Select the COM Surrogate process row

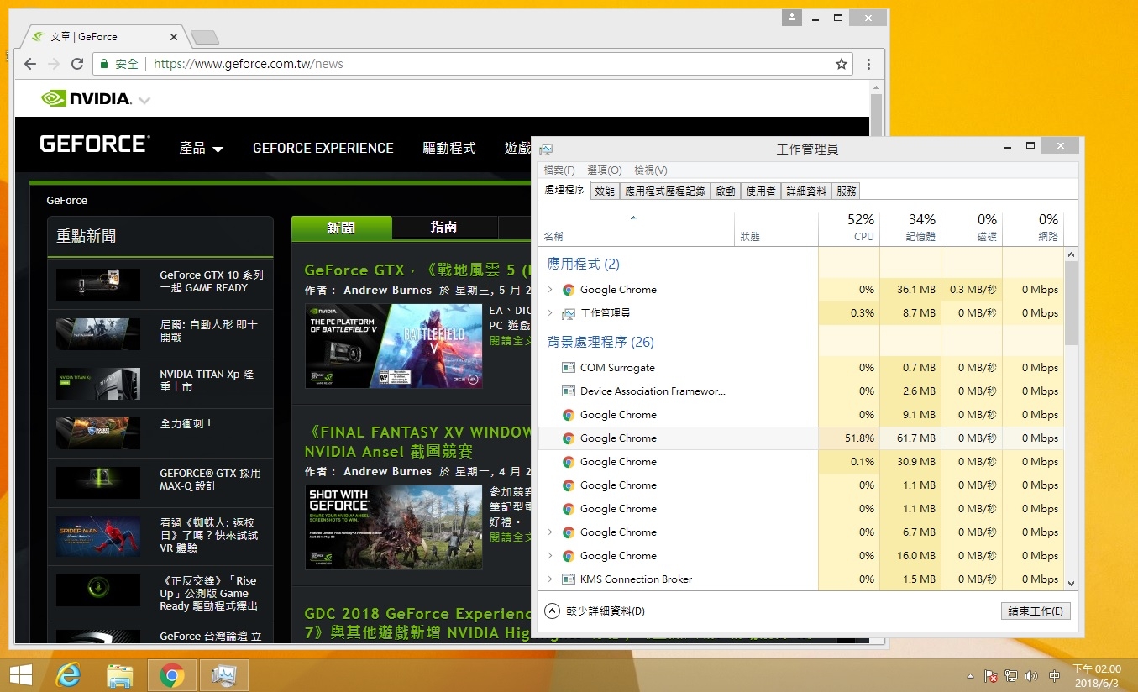(801, 368)
